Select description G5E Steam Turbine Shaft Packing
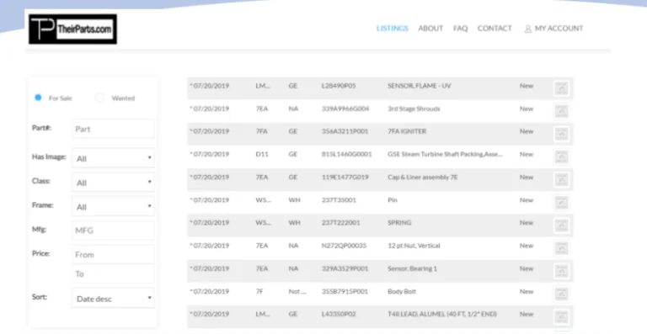This screenshot has width=647, height=334. (445, 154)
